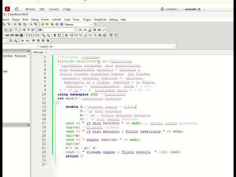Switch to the Symbols panel tab
The image size is (236, 177).
pos(8,56)
